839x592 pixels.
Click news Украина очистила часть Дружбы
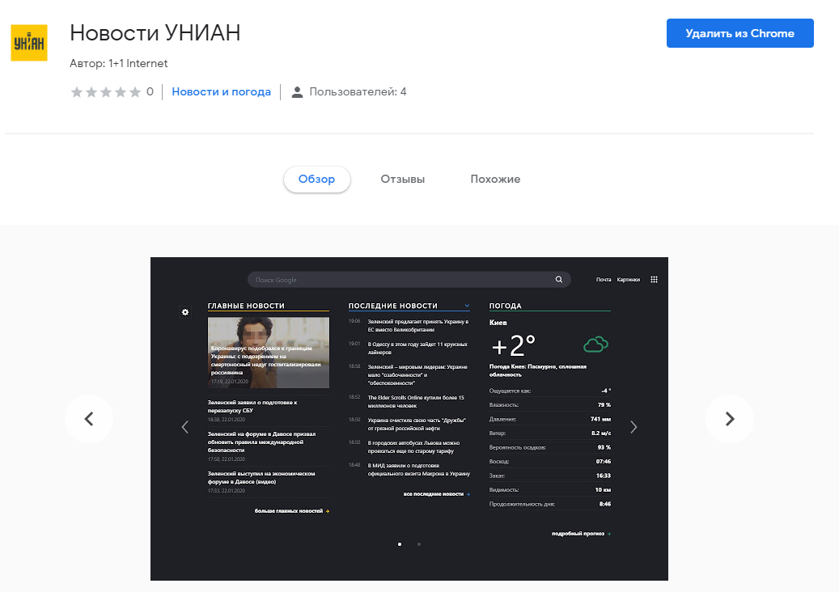point(417,424)
